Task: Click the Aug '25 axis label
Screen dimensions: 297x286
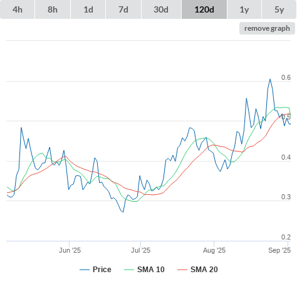Action: coord(214,250)
